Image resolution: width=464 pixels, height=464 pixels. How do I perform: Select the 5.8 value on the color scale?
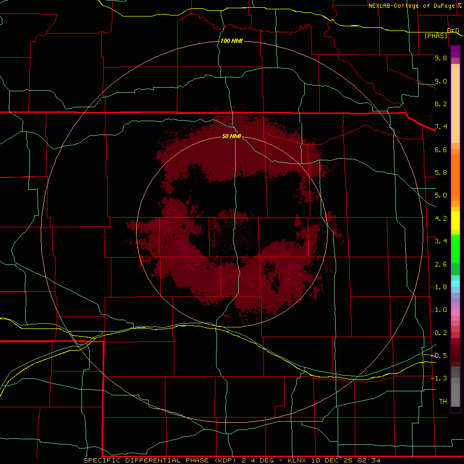point(441,173)
